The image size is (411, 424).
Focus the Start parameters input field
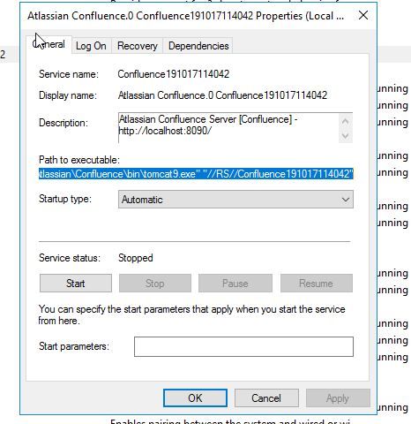point(243,346)
